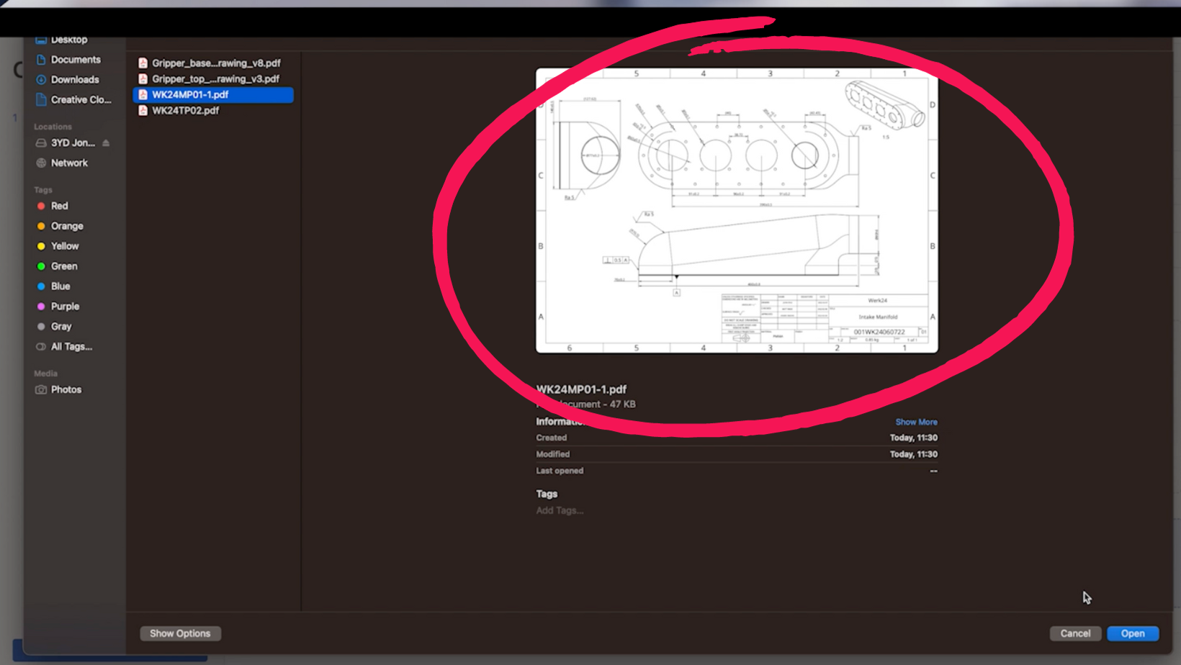1181x665 pixels.
Task: Click the Intake Manifold drawing preview thumbnail
Action: click(737, 210)
